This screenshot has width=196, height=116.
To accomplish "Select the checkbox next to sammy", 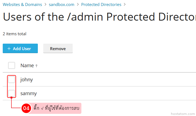I will [x=11, y=93].
